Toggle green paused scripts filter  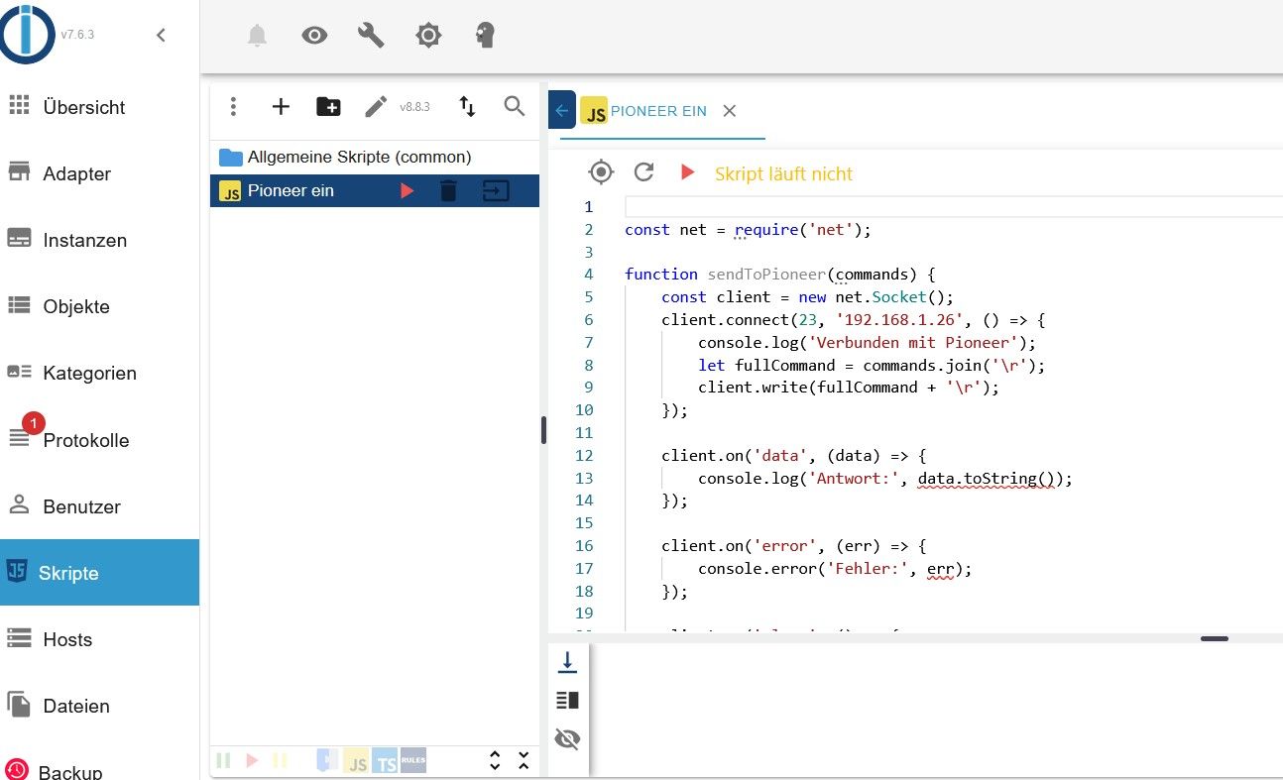[x=224, y=760]
